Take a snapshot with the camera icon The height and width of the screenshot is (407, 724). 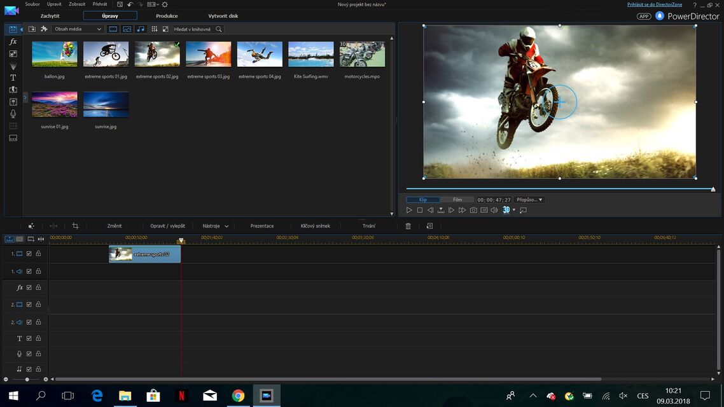pos(473,210)
